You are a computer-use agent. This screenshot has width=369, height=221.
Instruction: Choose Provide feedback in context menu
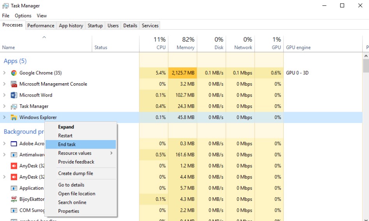[81, 162]
